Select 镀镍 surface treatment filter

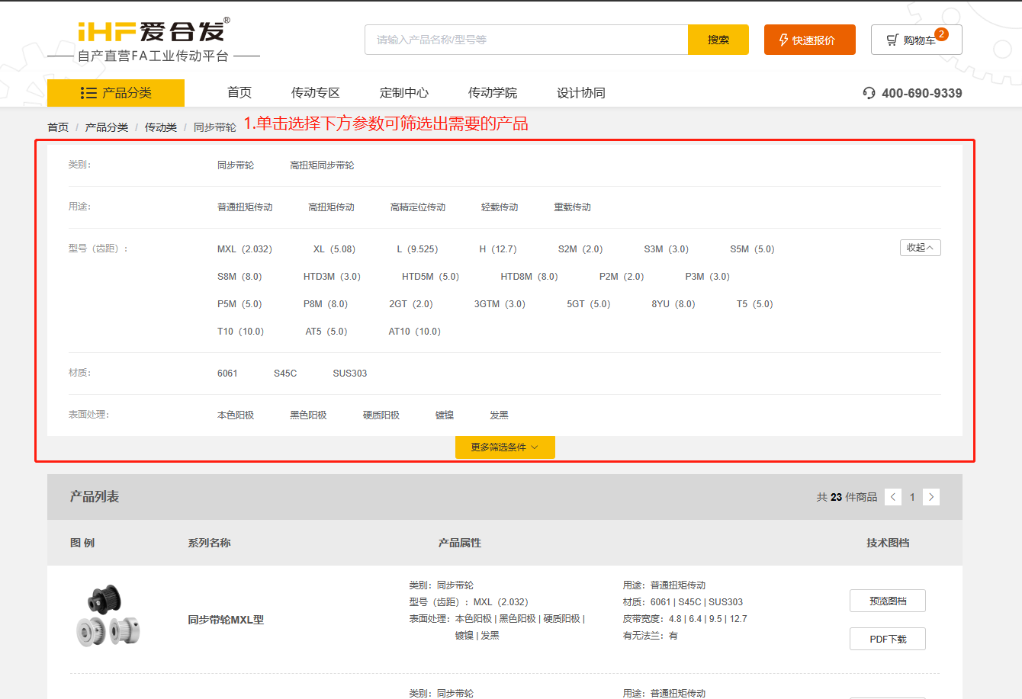point(444,415)
